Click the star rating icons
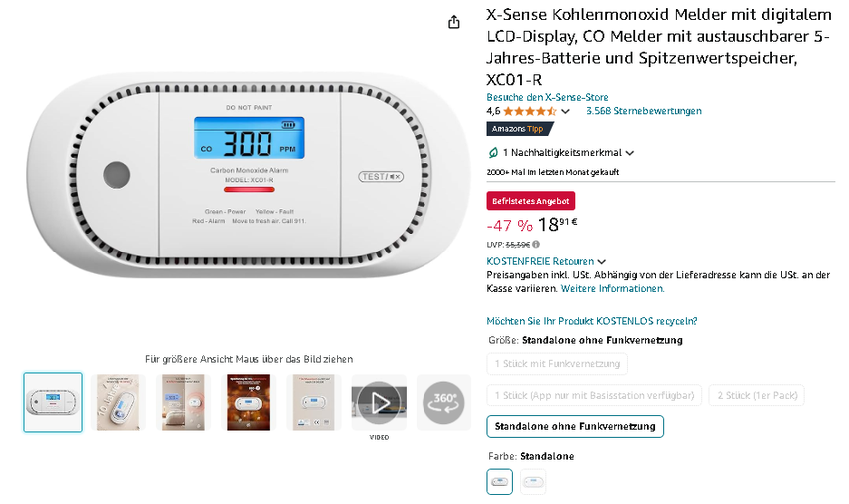The height and width of the screenshot is (504, 849). click(529, 111)
